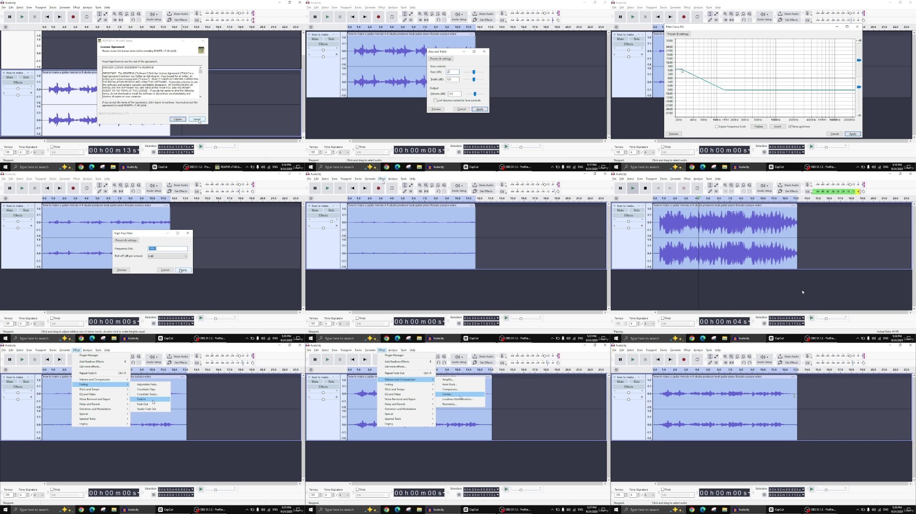The image size is (916, 514).
Task: Open Get Effects in the Bass and Treble window
Action: click(x=483, y=20)
